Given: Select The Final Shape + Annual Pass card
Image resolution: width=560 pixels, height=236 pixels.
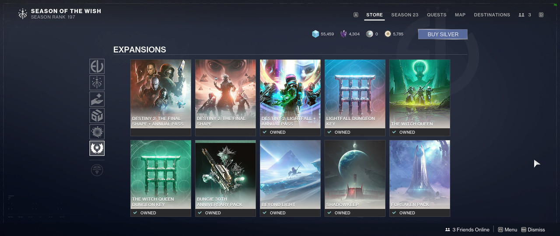Looking at the screenshot, I should (161, 97).
